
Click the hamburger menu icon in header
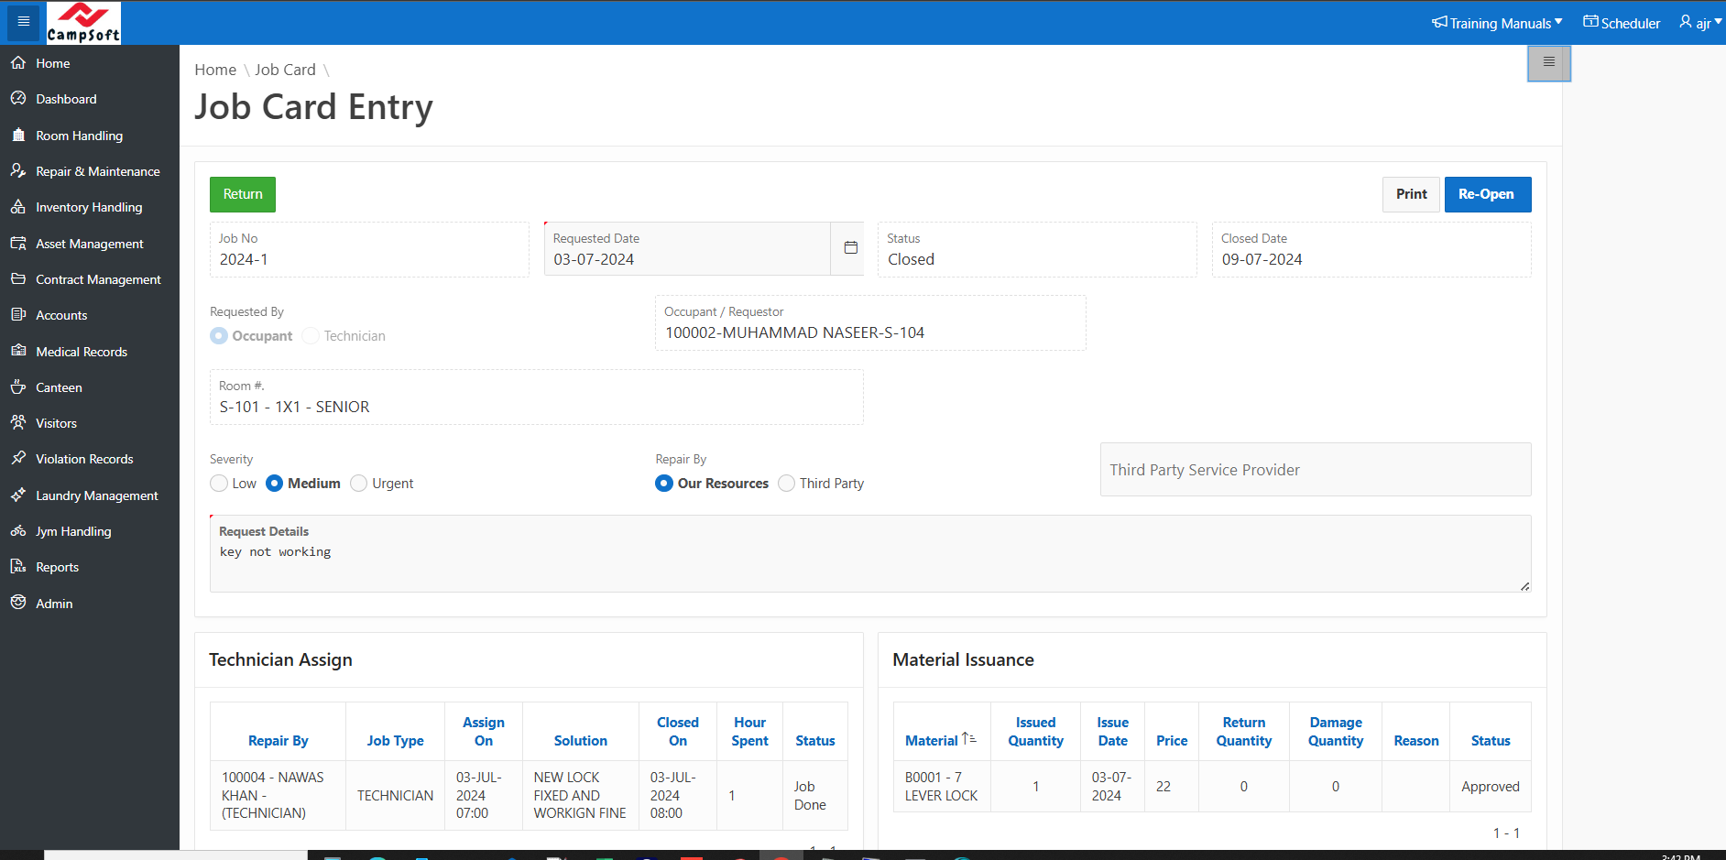pyautogui.click(x=24, y=22)
